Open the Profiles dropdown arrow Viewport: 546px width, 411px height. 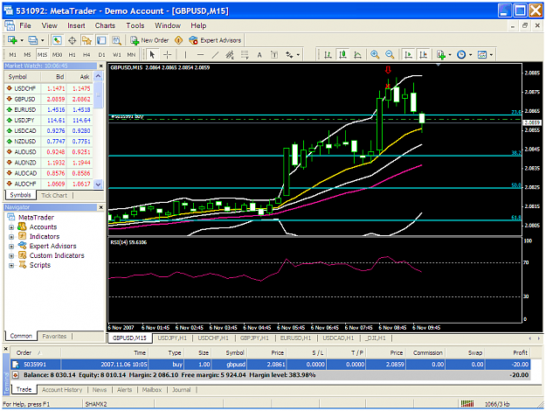pos(43,40)
